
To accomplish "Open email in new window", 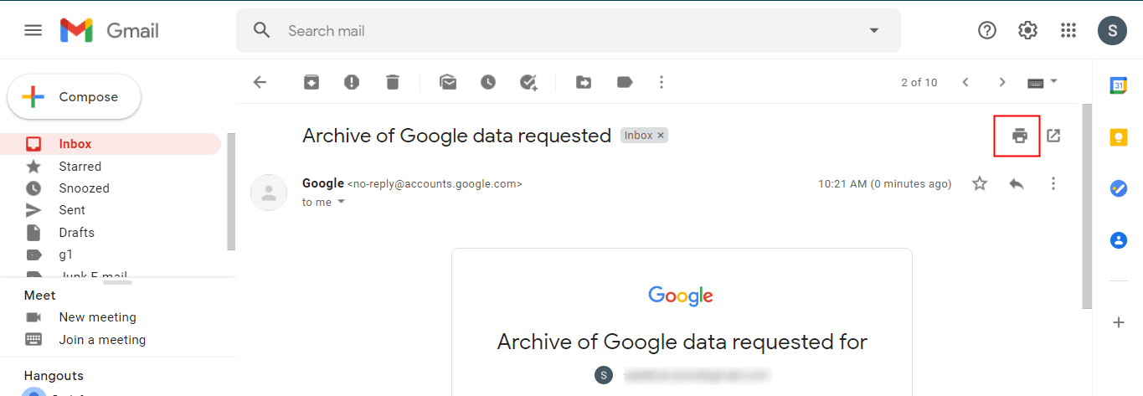I will 1053,136.
